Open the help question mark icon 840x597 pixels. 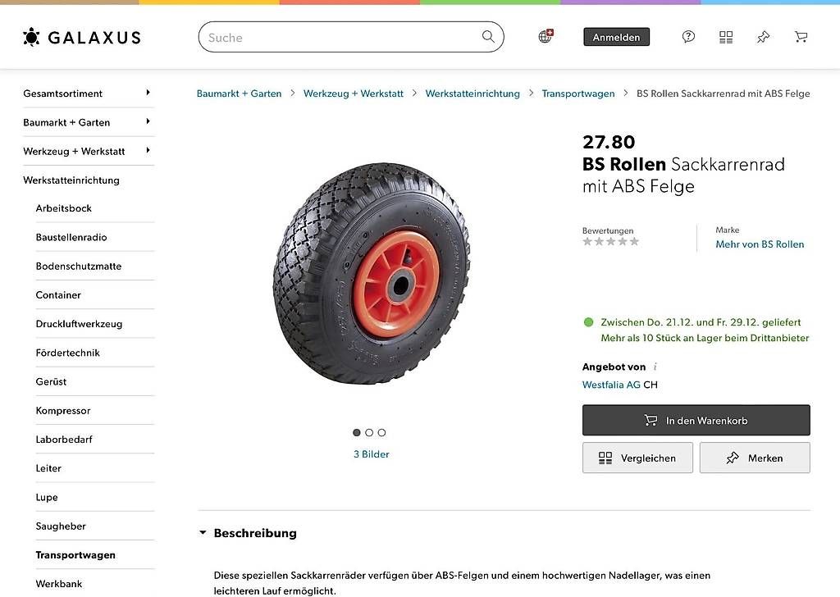point(688,37)
